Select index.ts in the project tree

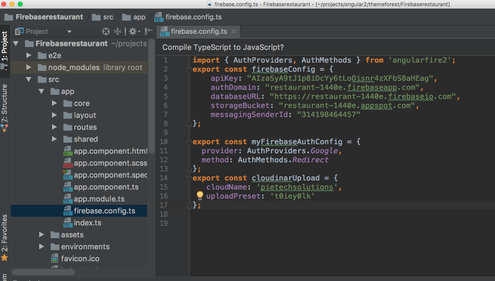(x=88, y=223)
